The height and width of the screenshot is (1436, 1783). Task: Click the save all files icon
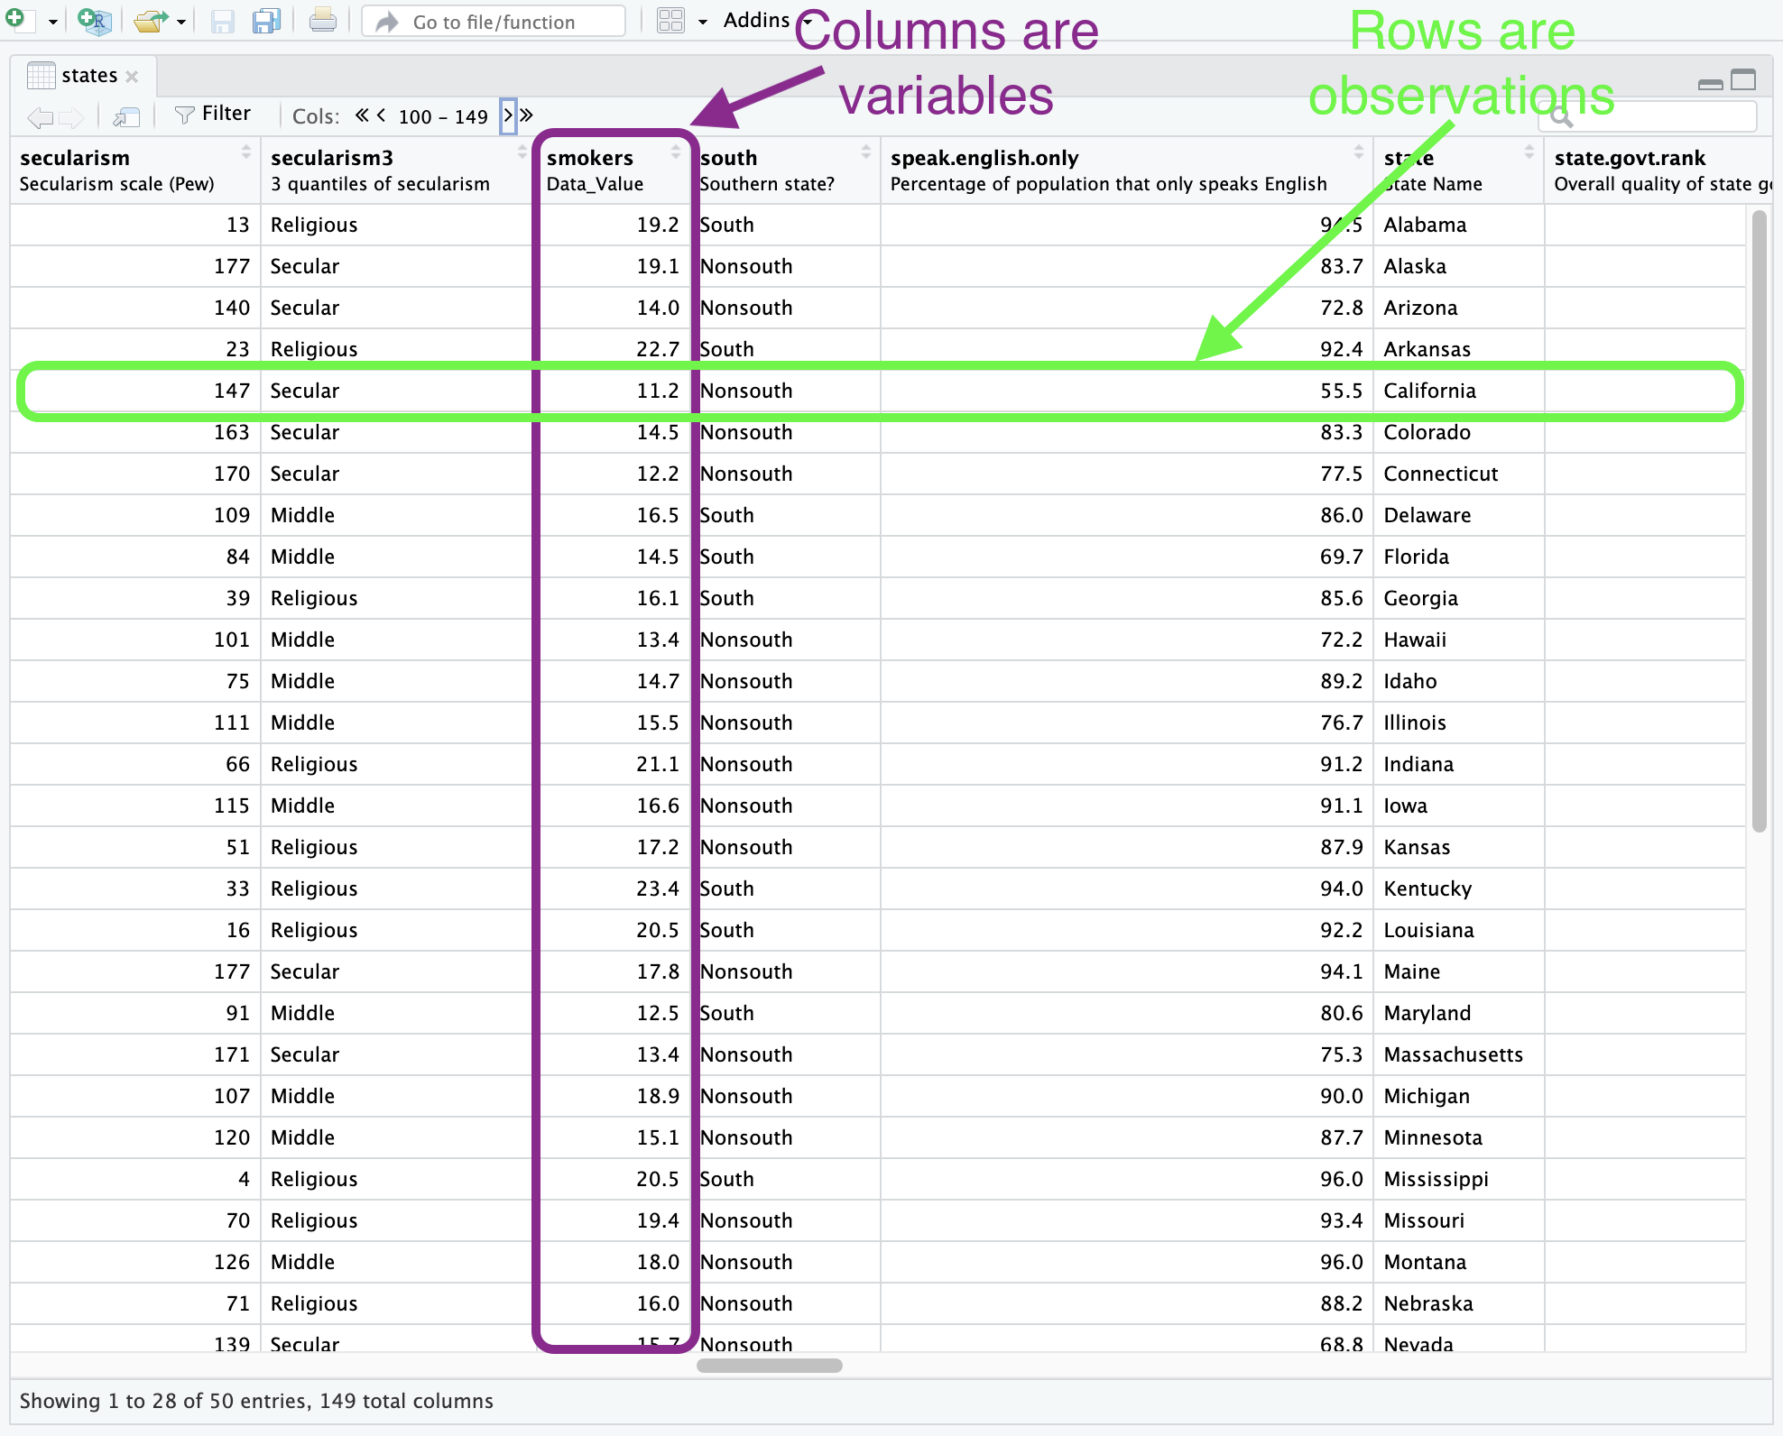coord(267,20)
